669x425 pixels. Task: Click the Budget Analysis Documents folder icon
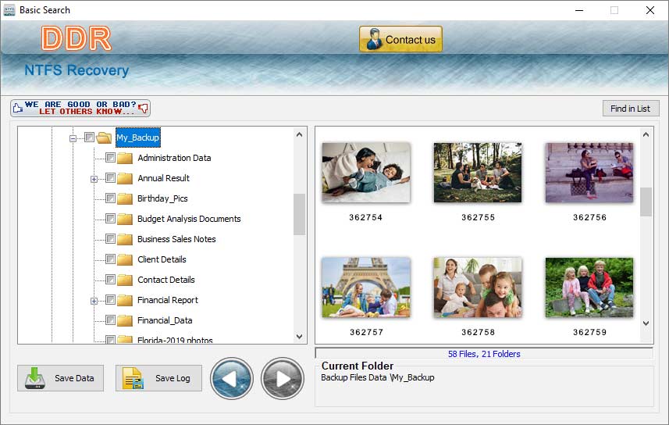pyautogui.click(x=125, y=219)
